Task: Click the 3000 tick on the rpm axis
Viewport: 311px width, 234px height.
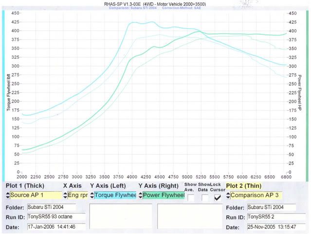Action: click(77, 177)
